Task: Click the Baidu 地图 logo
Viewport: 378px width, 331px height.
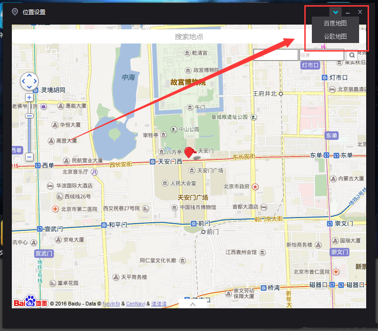Action: tap(31, 302)
